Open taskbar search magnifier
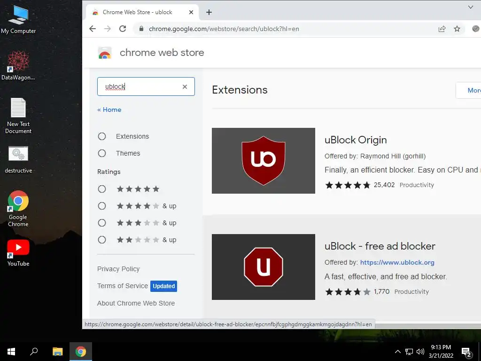This screenshot has height=361, width=481. coord(34,352)
